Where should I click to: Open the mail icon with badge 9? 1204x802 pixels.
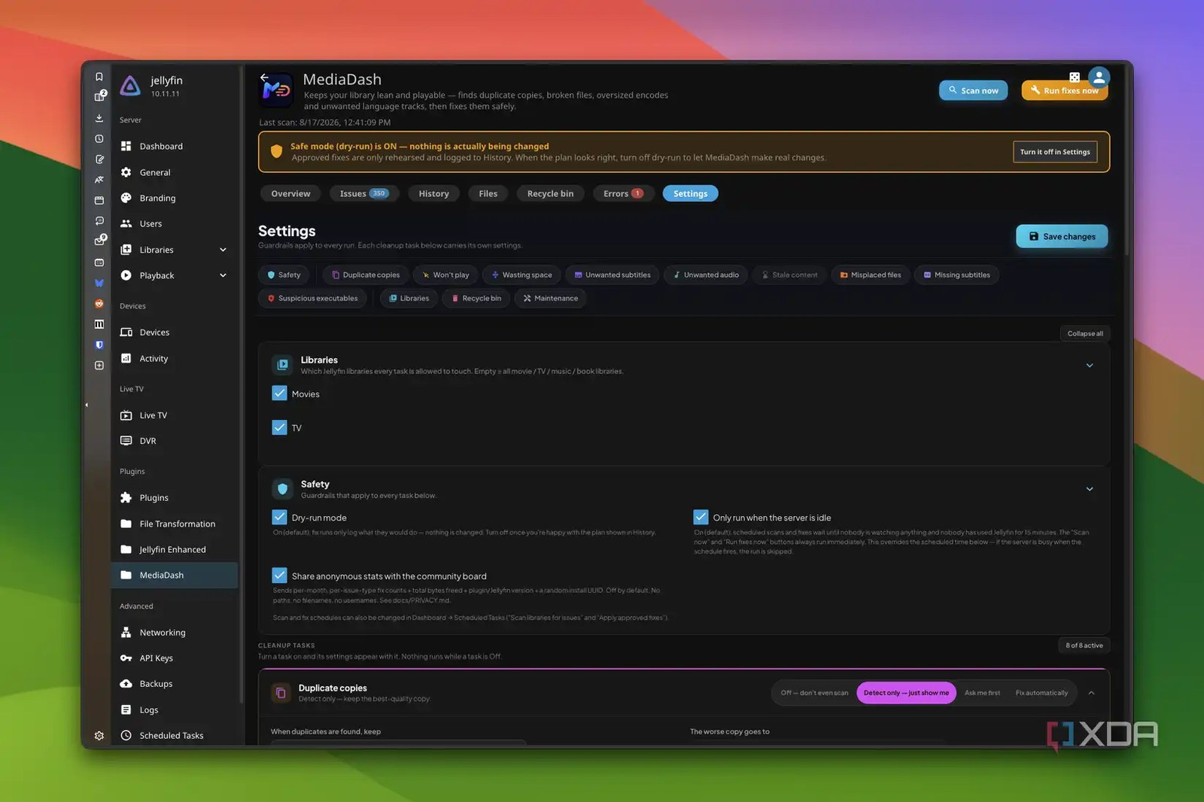[99, 241]
